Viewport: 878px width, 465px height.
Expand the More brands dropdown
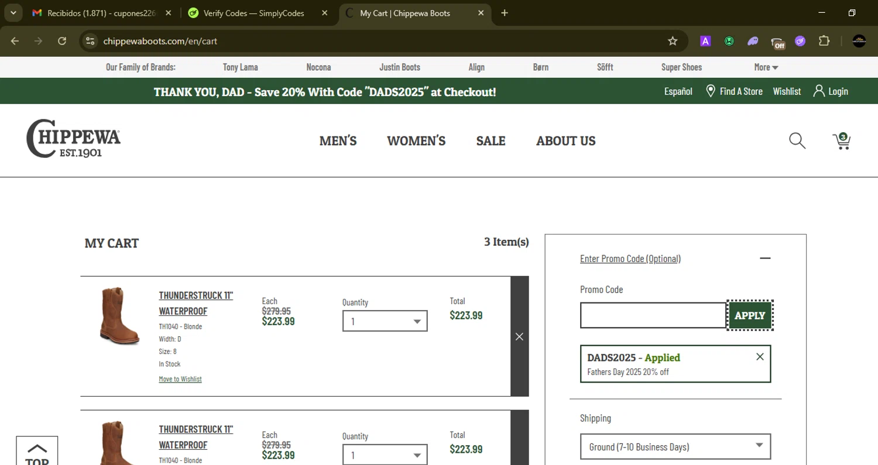(x=766, y=67)
